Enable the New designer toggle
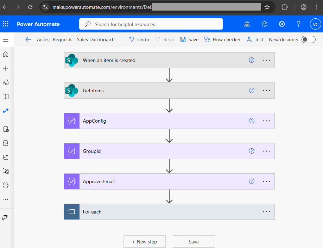 308,39
